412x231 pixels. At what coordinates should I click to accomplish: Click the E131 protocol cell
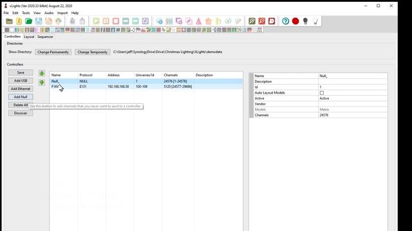pos(83,87)
